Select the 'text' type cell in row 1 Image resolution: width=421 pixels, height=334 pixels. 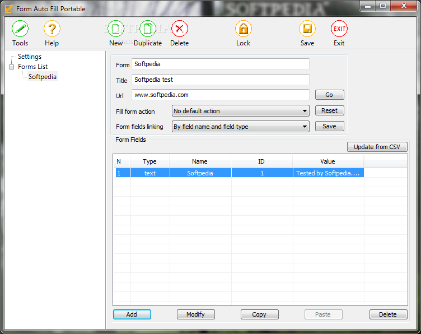click(150, 173)
